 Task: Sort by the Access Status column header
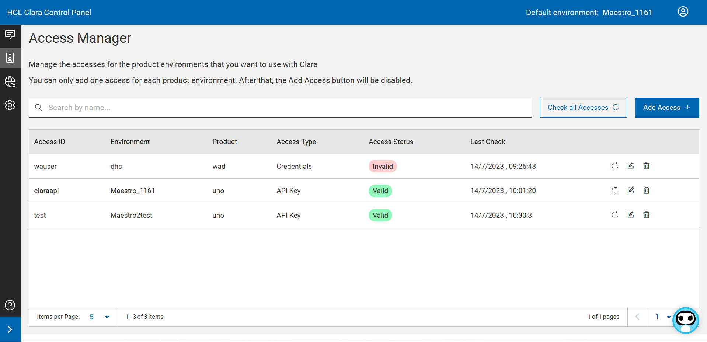click(391, 142)
